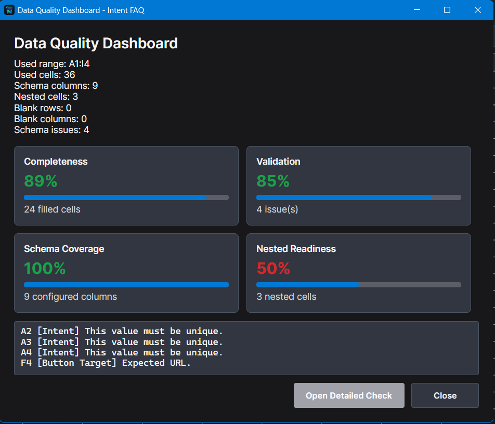Select the 85% Validation value
The image size is (495, 424).
pyautogui.click(x=273, y=181)
